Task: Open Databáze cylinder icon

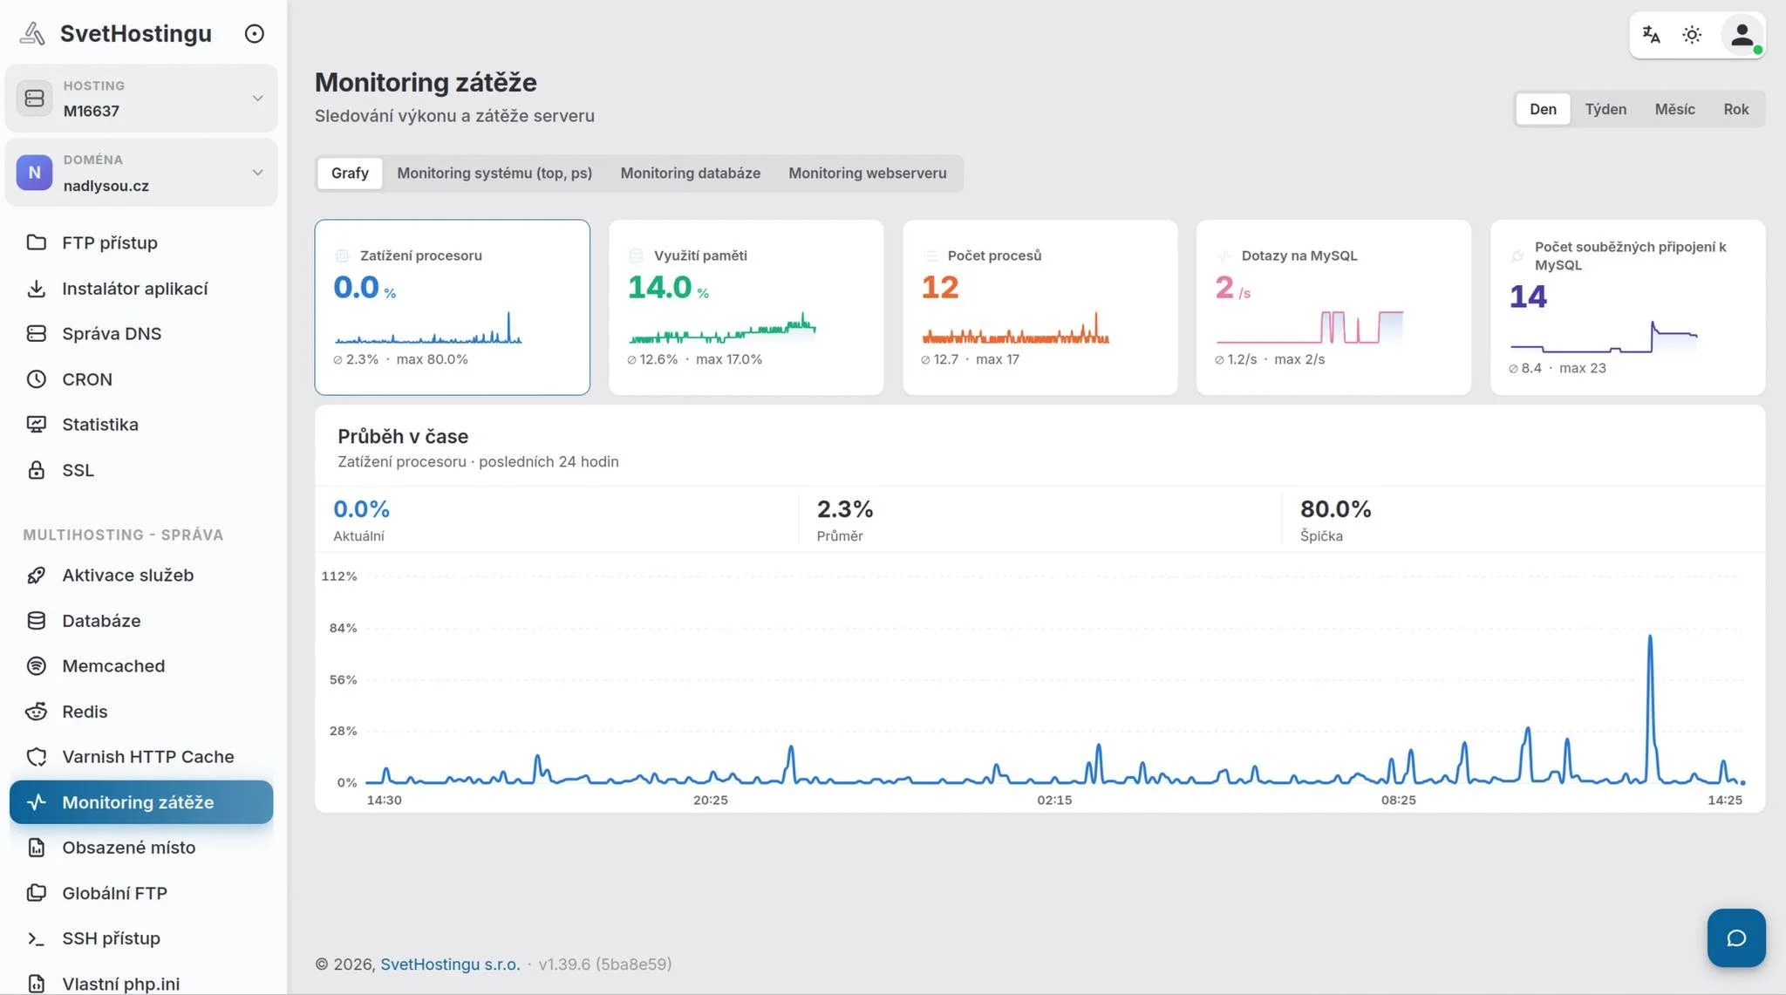Action: pos(36,621)
